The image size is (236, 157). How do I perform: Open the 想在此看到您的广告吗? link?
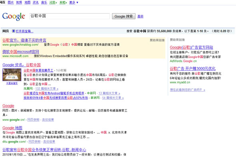187,90
